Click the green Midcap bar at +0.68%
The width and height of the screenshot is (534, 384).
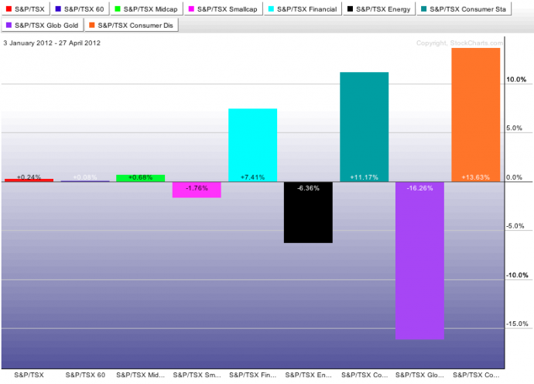pyautogui.click(x=140, y=178)
